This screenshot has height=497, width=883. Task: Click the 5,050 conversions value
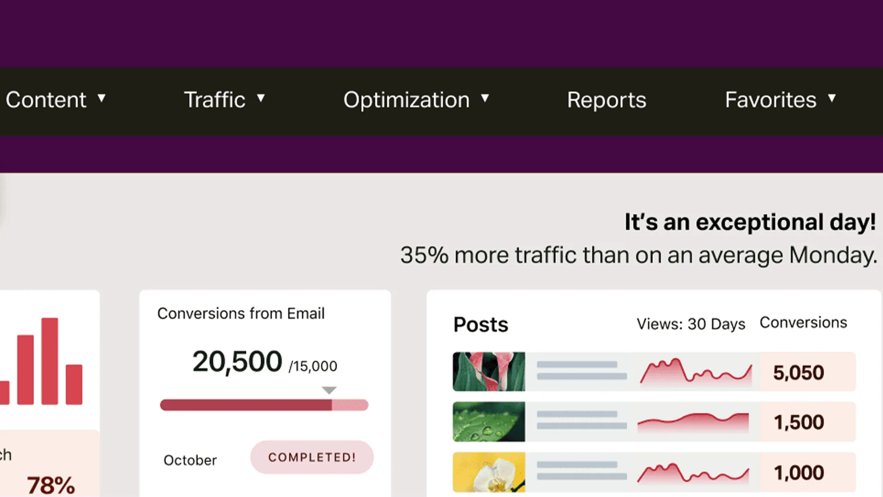[x=798, y=372]
